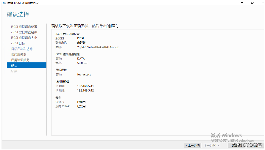Open the 目标名称和访问 step
The image size is (265, 150).
tap(22, 49)
